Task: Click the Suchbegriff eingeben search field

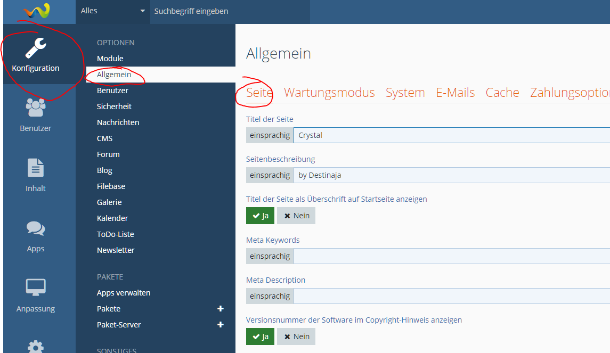Action: pyautogui.click(x=229, y=11)
